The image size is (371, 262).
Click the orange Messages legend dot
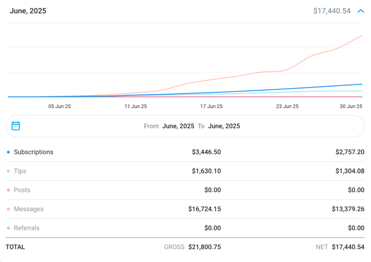pos(8,209)
